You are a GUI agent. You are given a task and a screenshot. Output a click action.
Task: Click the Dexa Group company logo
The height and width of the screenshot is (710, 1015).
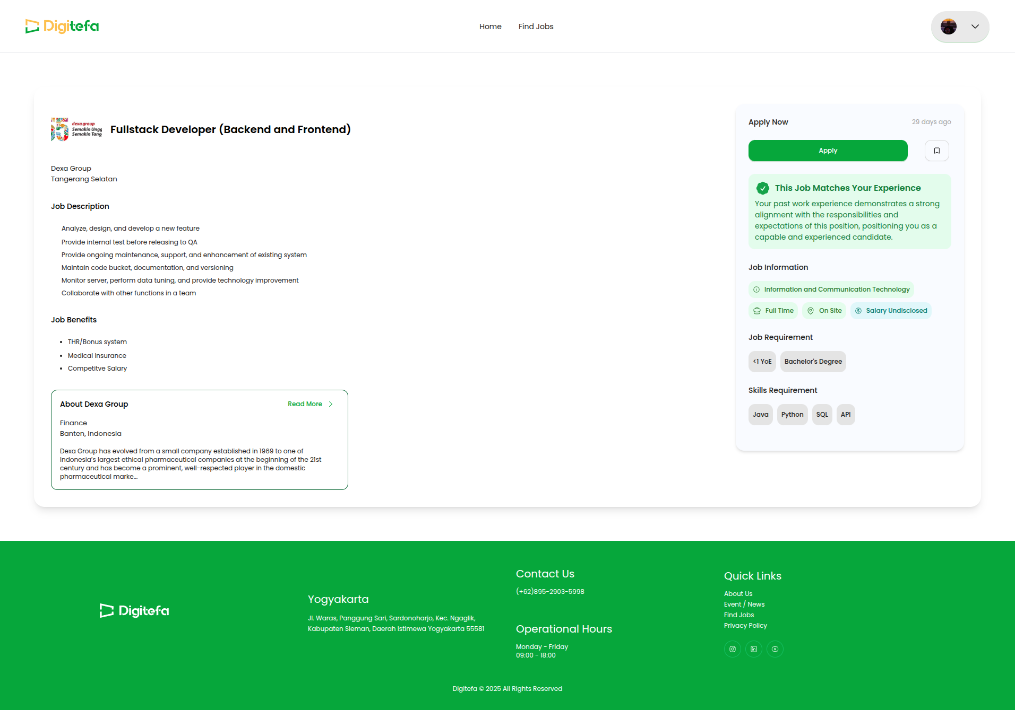click(x=76, y=129)
